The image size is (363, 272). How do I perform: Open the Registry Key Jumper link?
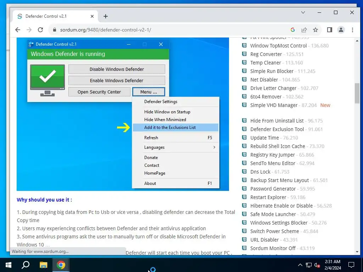(x=273, y=155)
